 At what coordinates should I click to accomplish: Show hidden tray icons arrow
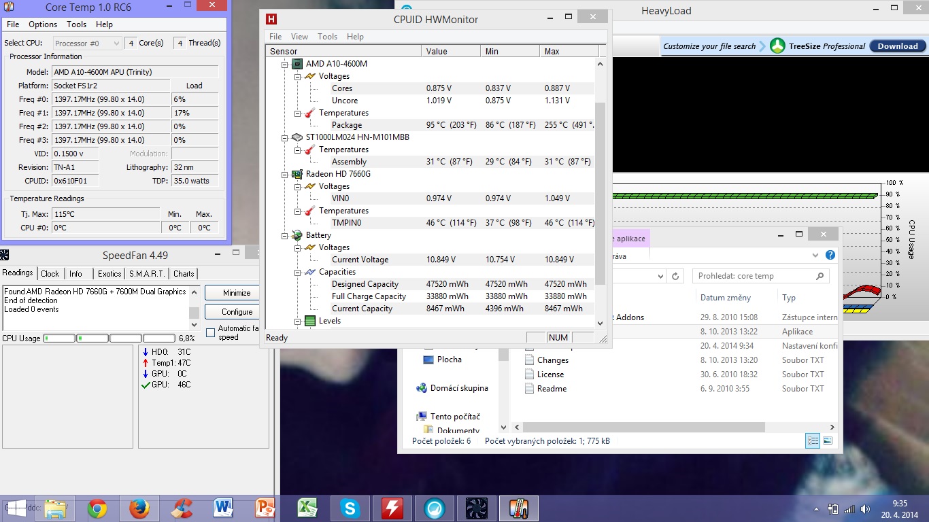click(817, 509)
